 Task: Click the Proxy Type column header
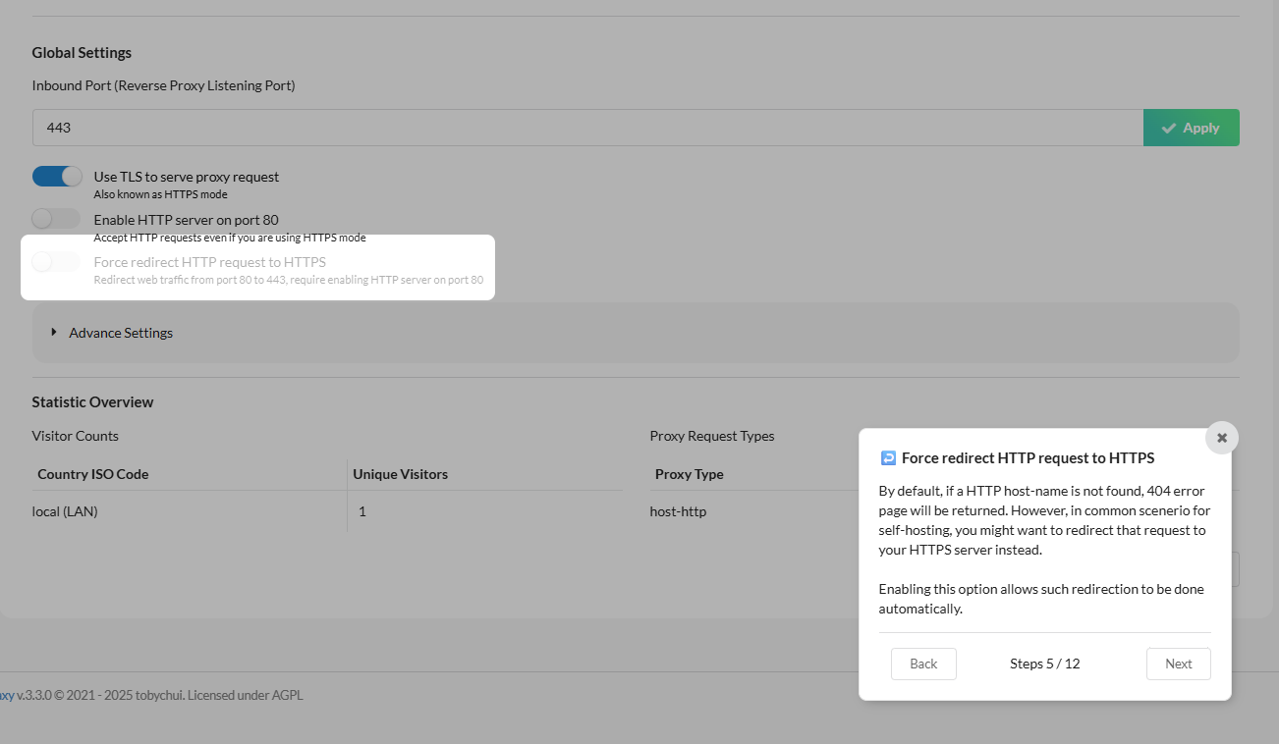[x=689, y=474]
